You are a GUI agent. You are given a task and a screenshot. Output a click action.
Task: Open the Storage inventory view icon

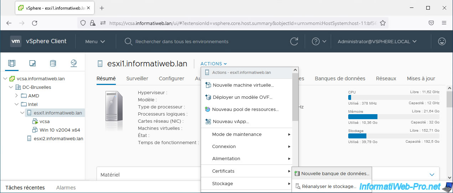(x=53, y=64)
